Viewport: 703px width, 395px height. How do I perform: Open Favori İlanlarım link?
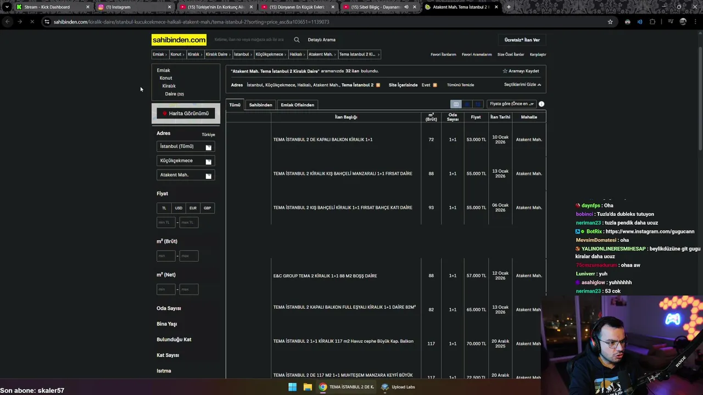443,54
